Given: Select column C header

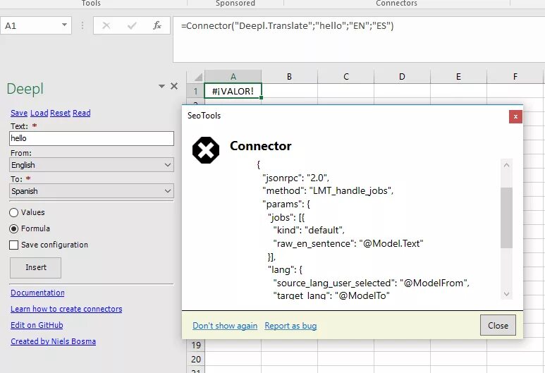Looking at the screenshot, I should [x=346, y=76].
